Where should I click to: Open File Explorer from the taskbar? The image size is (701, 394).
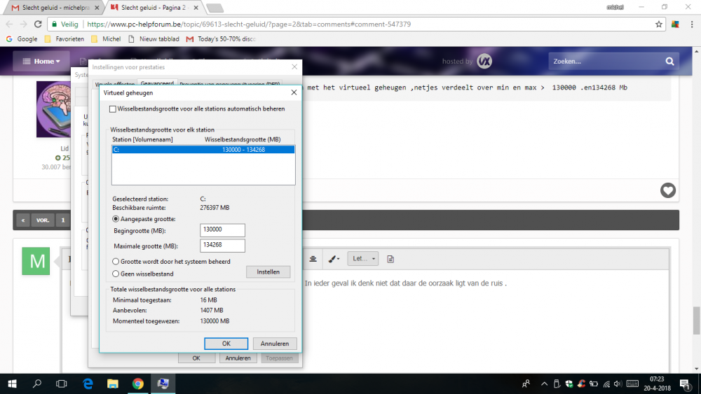(113, 384)
